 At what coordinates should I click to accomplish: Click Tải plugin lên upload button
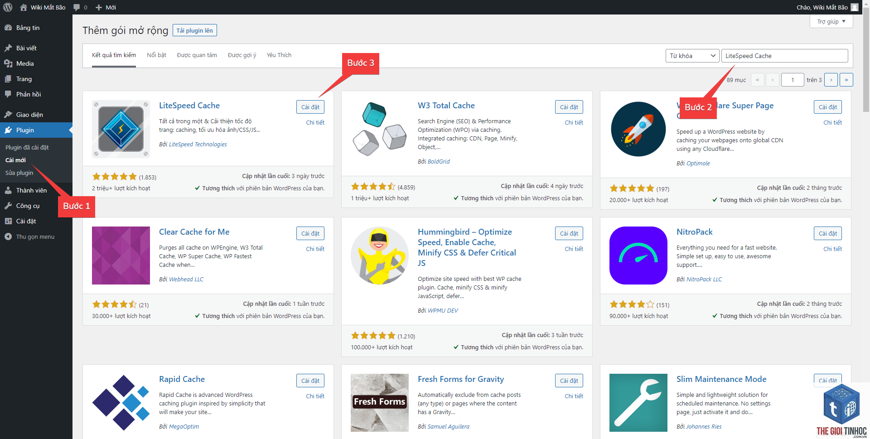pyautogui.click(x=195, y=30)
